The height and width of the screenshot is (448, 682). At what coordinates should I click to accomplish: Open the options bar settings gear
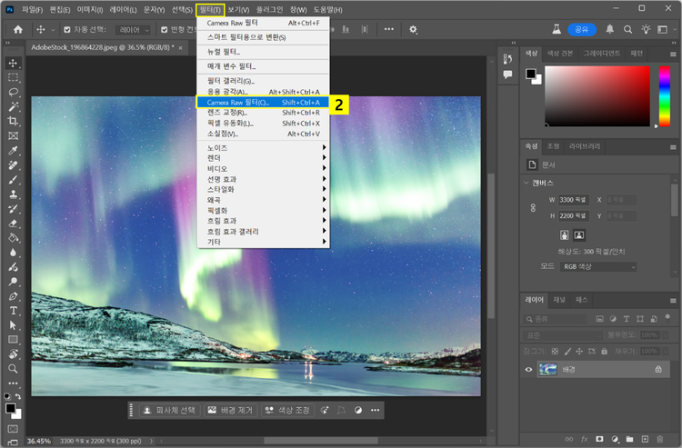coord(413,30)
